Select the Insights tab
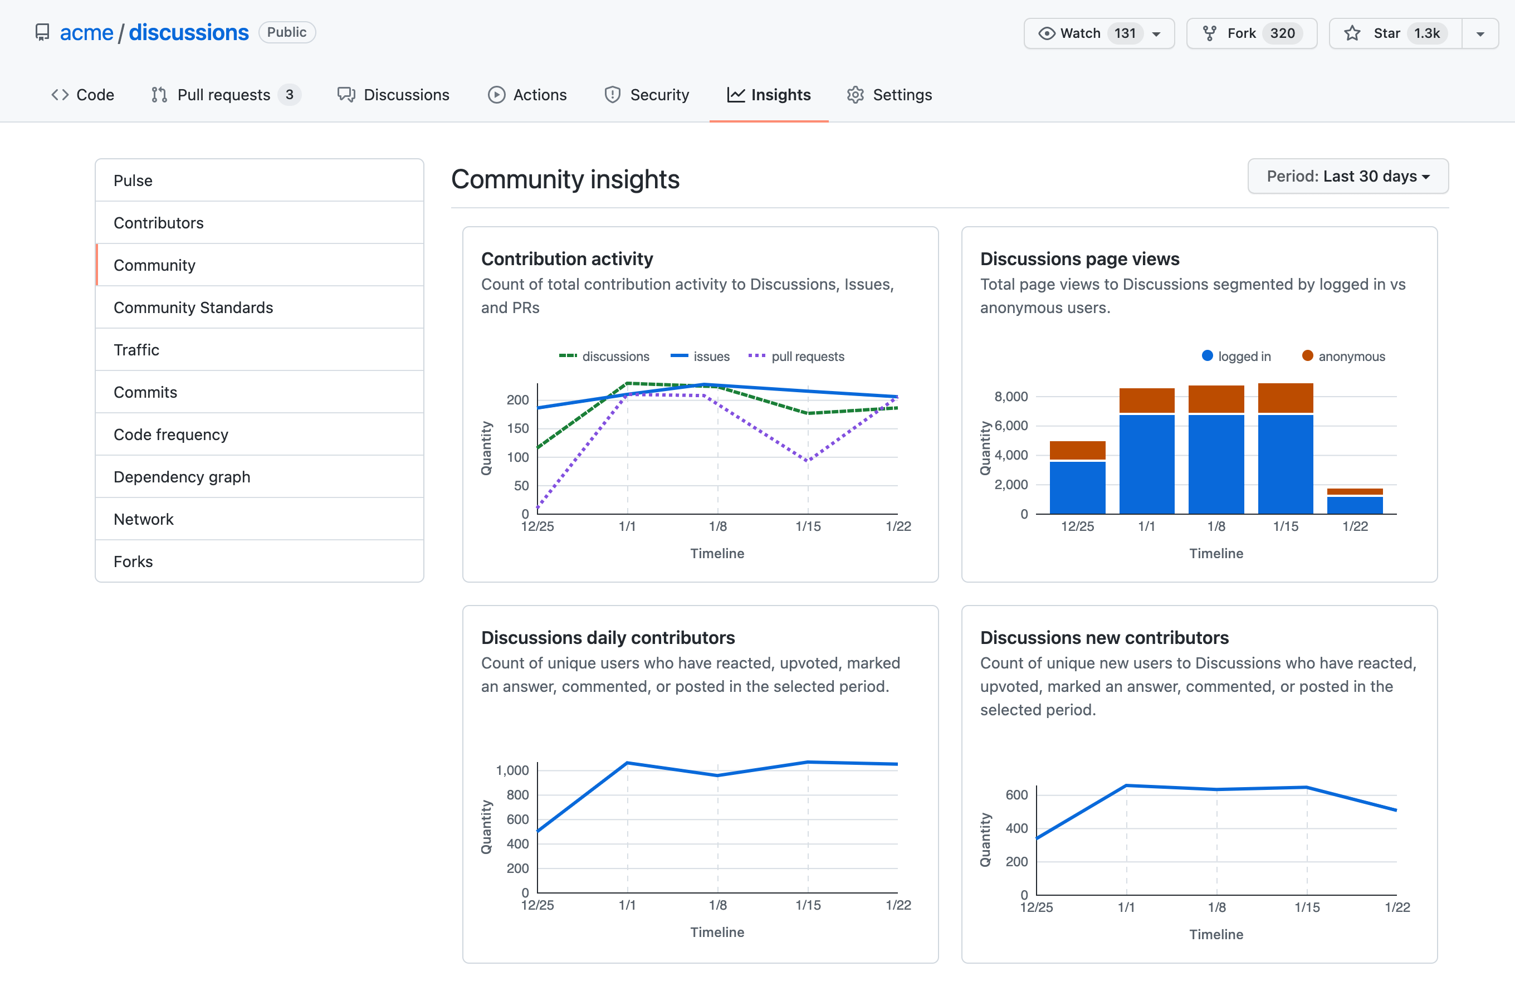Image resolution: width=1515 pixels, height=986 pixels. pos(769,95)
